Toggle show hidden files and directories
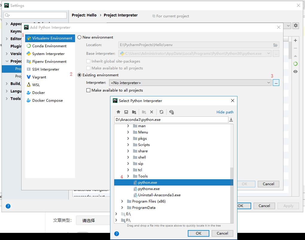 coord(171,112)
